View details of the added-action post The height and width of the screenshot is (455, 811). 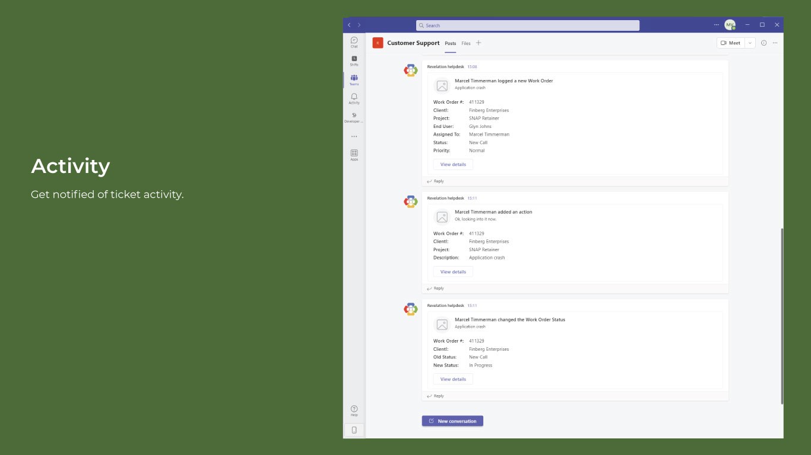click(x=453, y=272)
